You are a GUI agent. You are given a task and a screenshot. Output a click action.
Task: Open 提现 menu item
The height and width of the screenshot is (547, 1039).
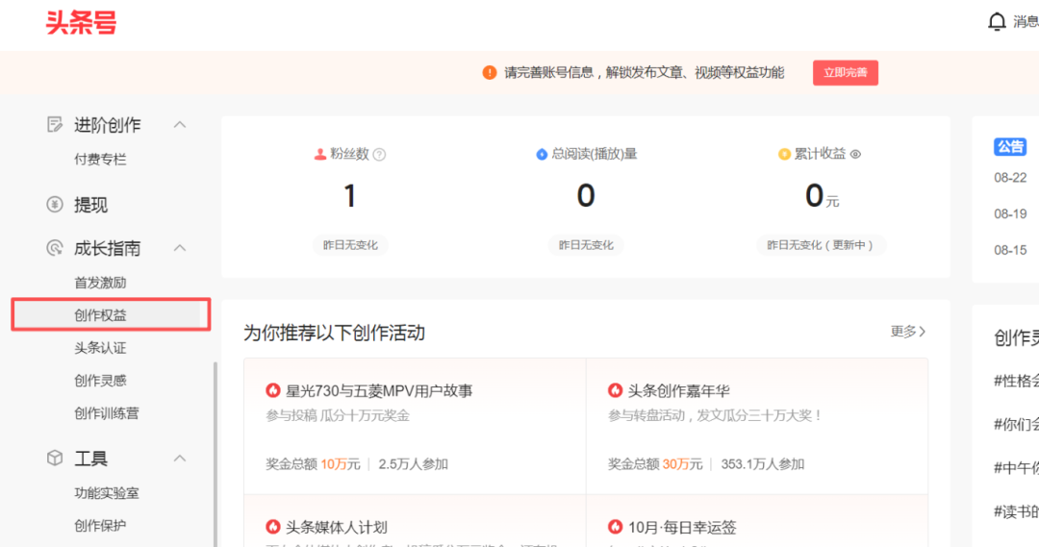tap(90, 205)
